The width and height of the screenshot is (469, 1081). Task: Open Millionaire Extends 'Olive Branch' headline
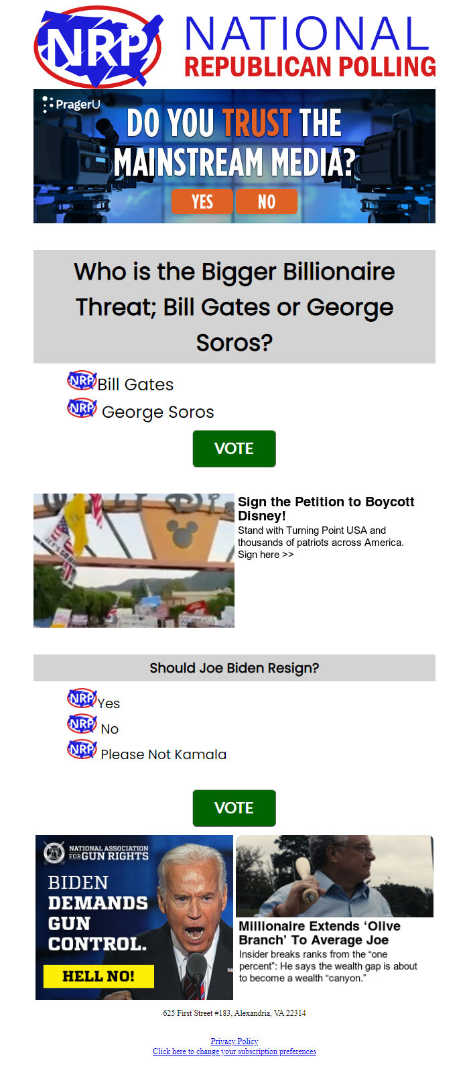(x=320, y=933)
